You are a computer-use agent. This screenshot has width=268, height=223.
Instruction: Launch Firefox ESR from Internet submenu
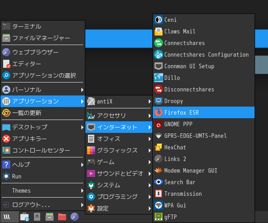204,112
